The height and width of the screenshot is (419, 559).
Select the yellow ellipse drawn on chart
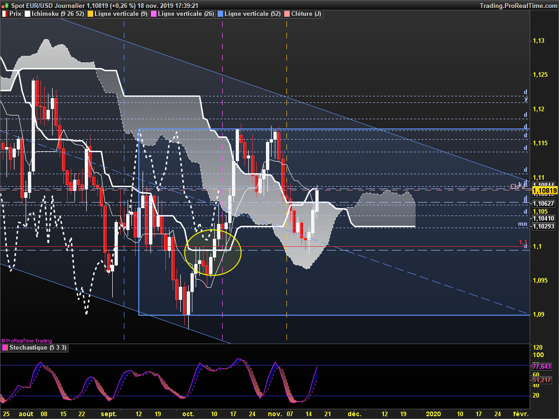[213, 253]
